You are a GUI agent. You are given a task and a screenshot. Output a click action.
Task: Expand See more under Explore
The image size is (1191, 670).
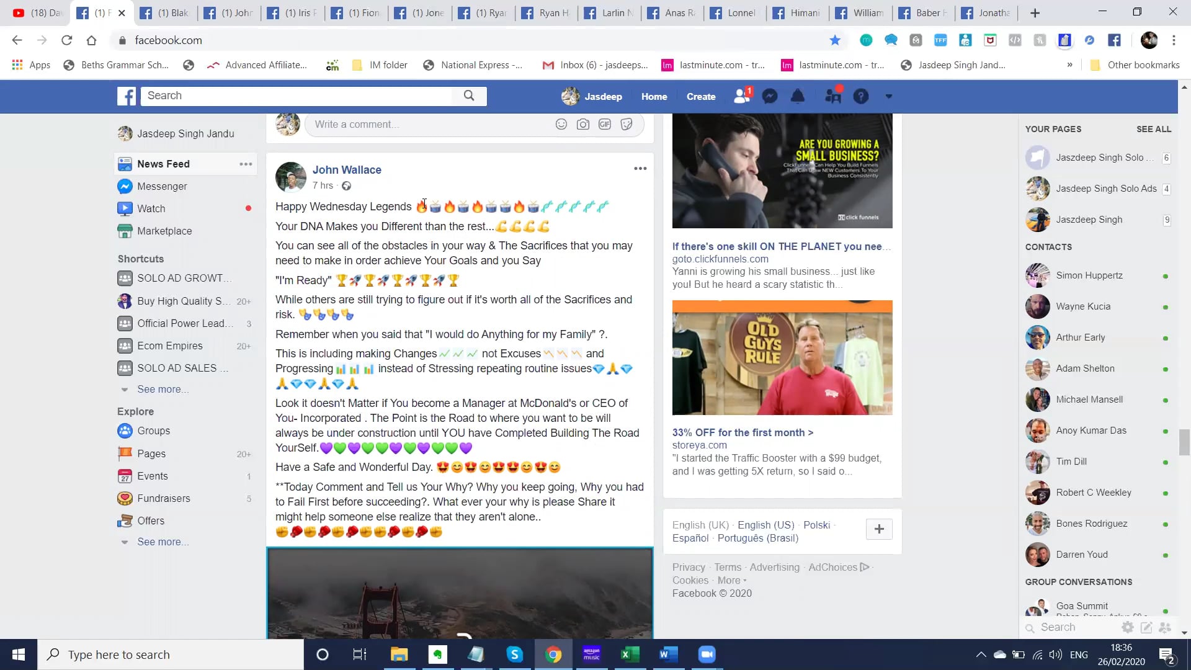click(x=163, y=542)
